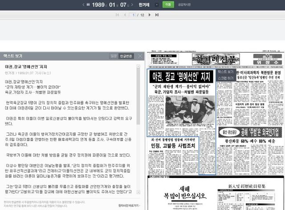Advance to the next date with the right chevron

pos(132,5)
